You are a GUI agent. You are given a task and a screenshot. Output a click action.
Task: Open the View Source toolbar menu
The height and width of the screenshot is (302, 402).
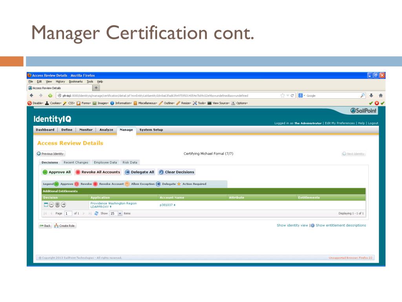click(x=218, y=103)
